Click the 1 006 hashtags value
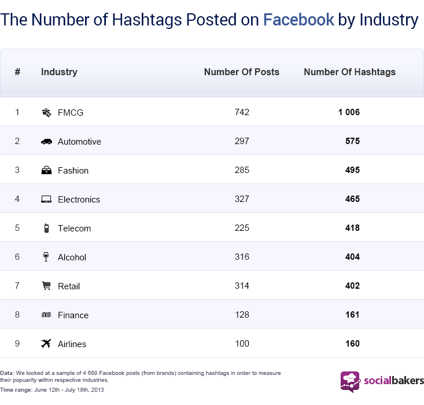This screenshot has height=405, width=424. tap(349, 112)
